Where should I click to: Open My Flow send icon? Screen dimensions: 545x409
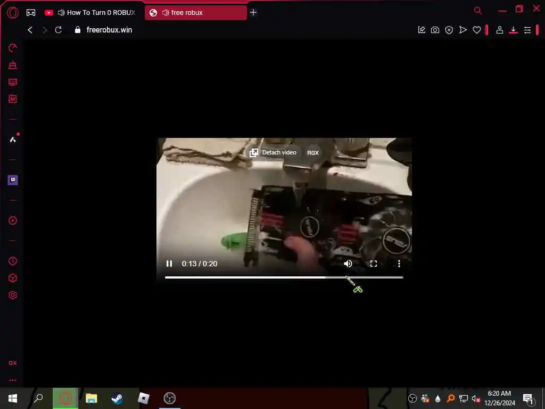click(463, 30)
